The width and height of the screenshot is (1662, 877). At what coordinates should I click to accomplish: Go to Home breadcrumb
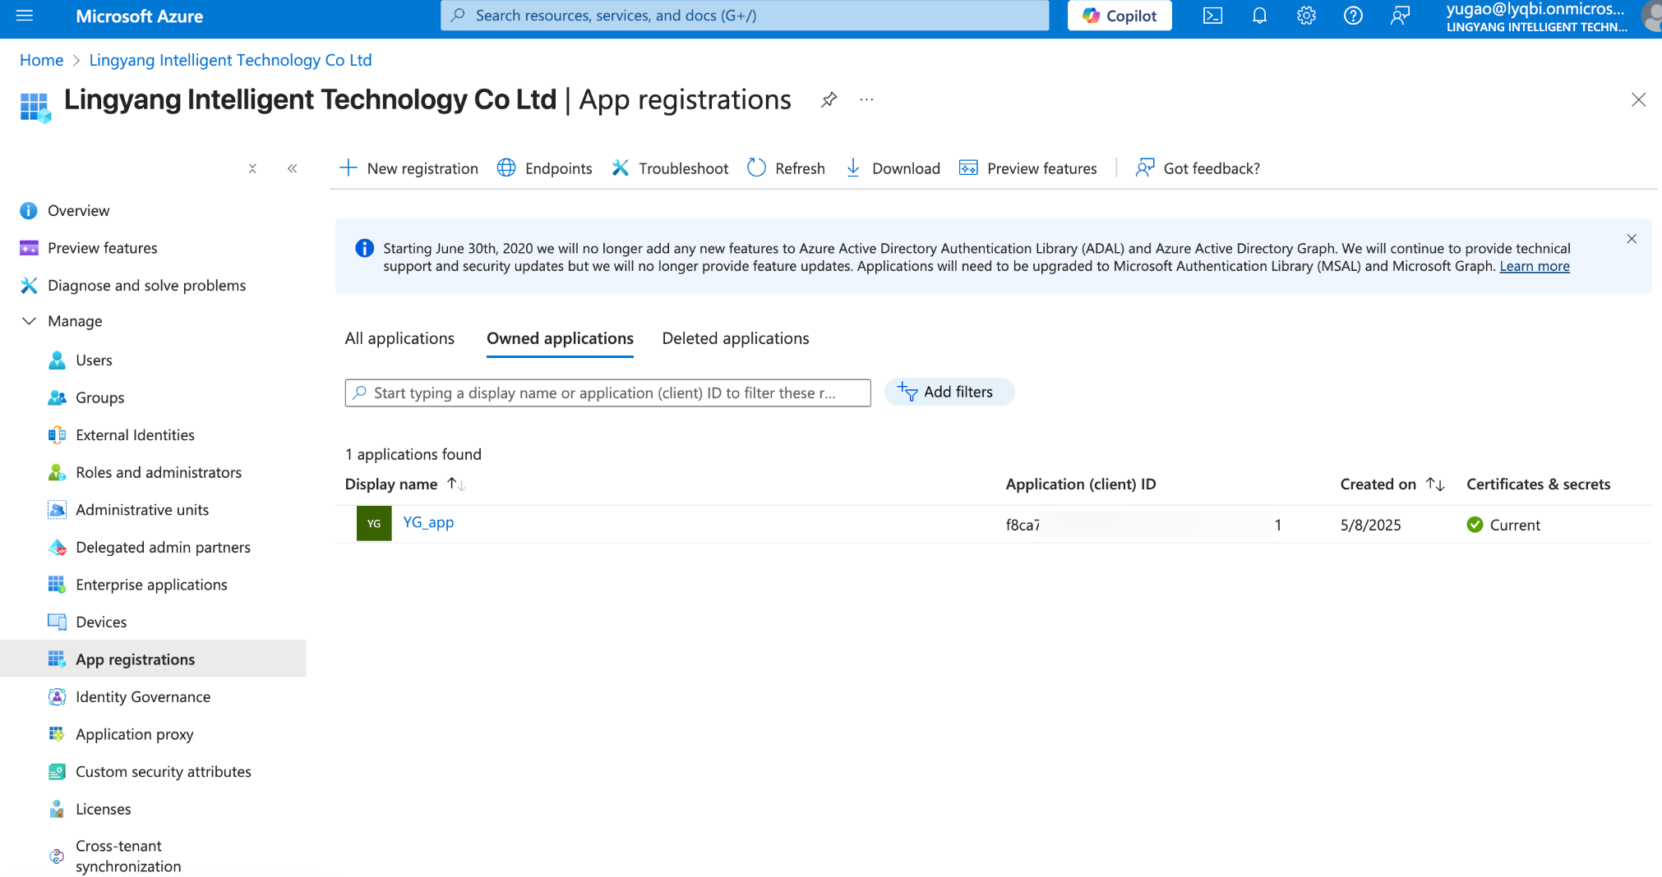coord(41,60)
